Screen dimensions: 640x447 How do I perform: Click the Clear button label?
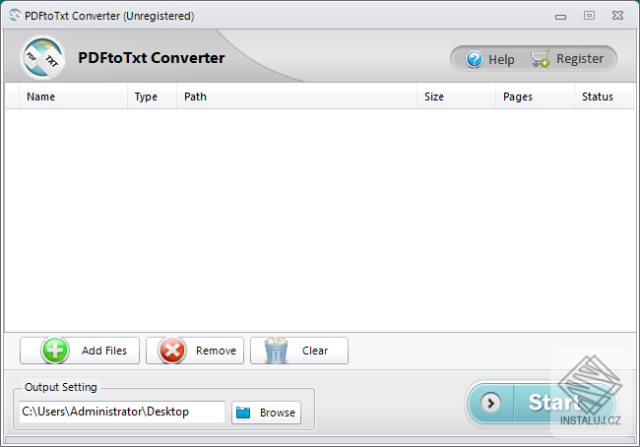315,351
